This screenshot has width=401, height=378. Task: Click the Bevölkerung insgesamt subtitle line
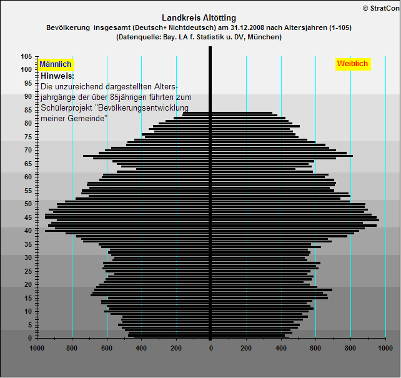click(199, 27)
